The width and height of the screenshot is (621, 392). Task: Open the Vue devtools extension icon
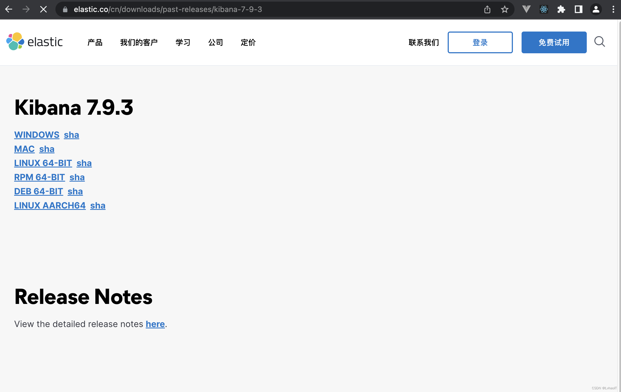(x=526, y=9)
